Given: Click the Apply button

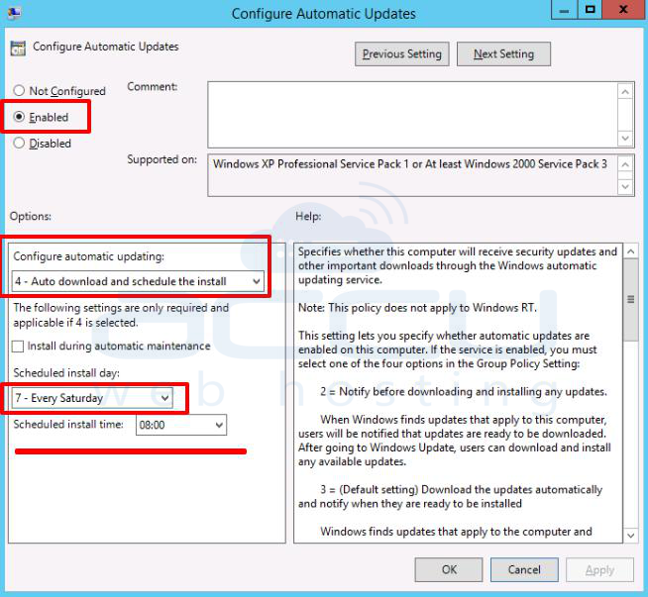Looking at the screenshot, I should pyautogui.click(x=599, y=569).
